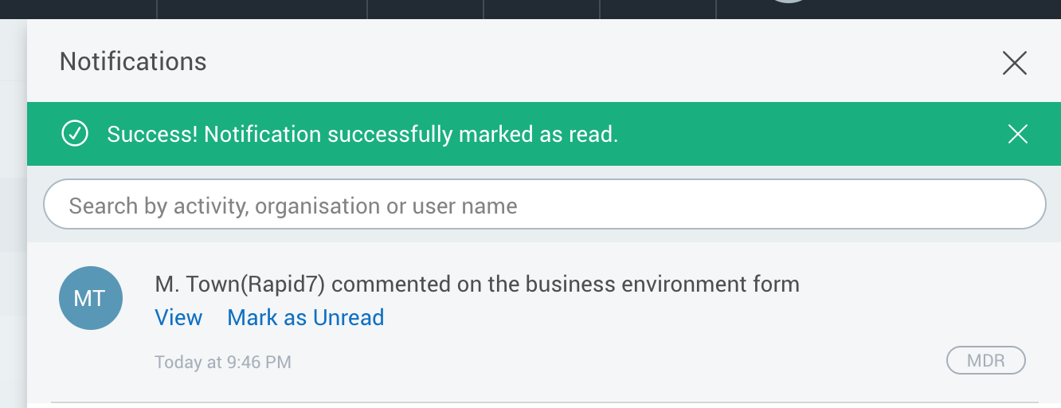Open the View link for M. Town's comment
The image size is (1061, 408).
point(178,317)
